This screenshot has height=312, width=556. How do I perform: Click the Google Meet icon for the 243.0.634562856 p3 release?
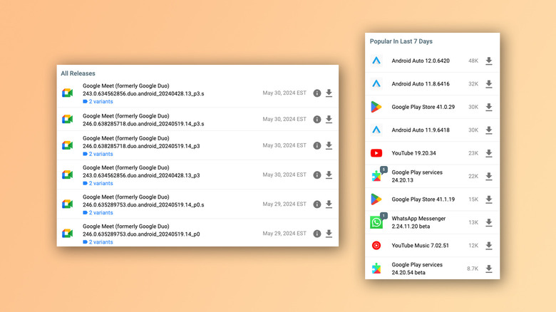pyautogui.click(x=67, y=175)
